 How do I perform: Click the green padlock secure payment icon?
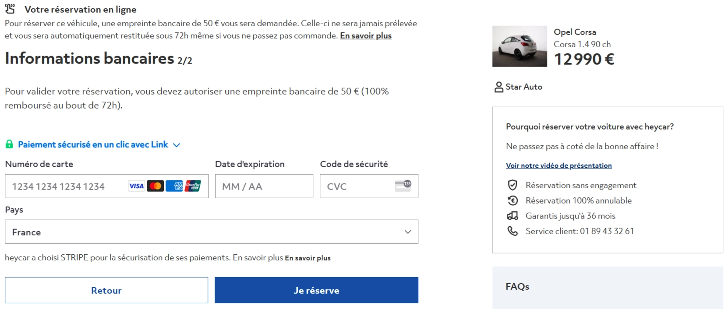click(9, 144)
